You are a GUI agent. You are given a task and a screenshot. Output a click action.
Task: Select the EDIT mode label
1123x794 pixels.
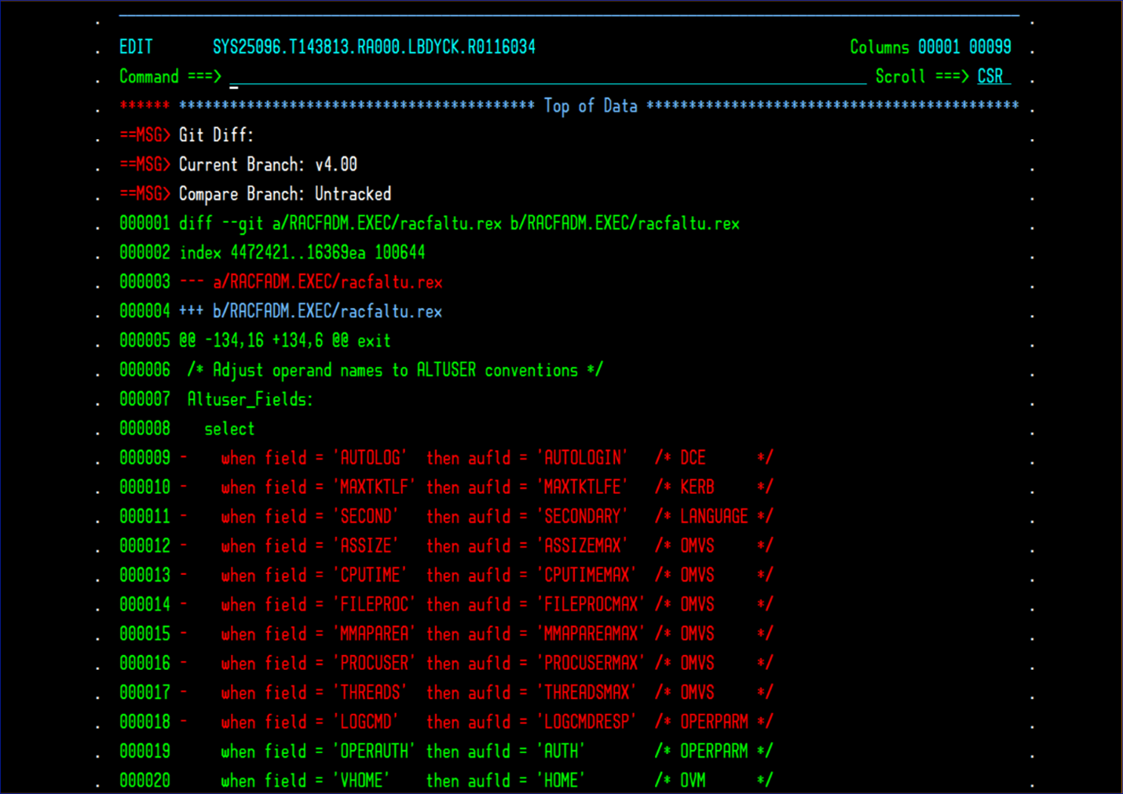[x=135, y=46]
